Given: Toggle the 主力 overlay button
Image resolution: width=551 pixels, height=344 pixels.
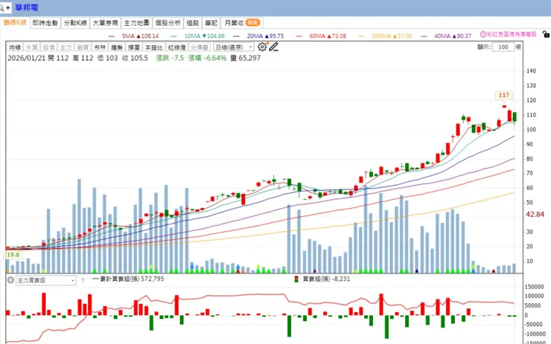Looking at the screenshot, I should tap(66, 48).
